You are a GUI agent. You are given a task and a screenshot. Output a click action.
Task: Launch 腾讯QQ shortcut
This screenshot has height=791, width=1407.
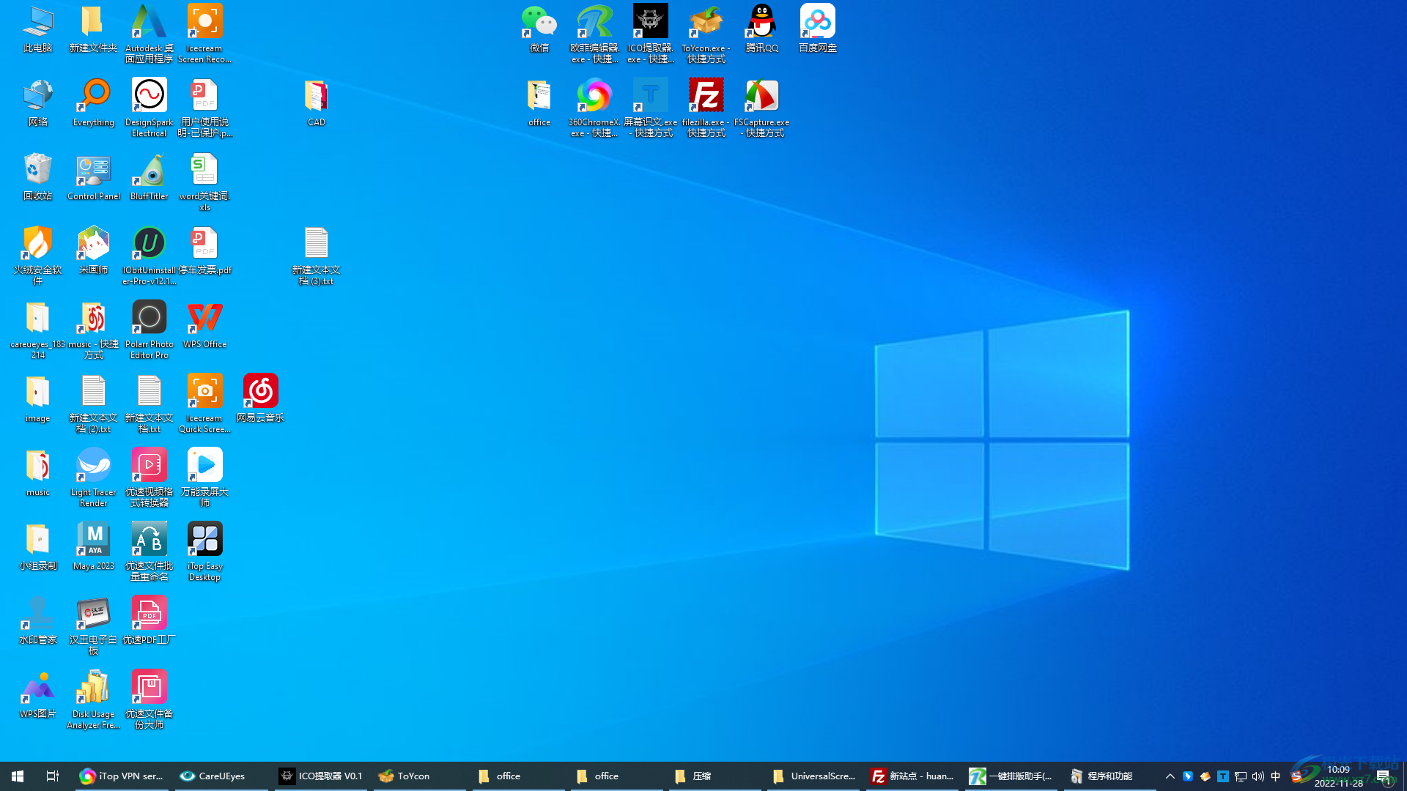762,29
